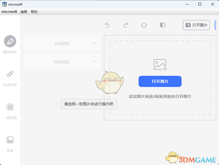Open the 编辑 menu

point(24,12)
